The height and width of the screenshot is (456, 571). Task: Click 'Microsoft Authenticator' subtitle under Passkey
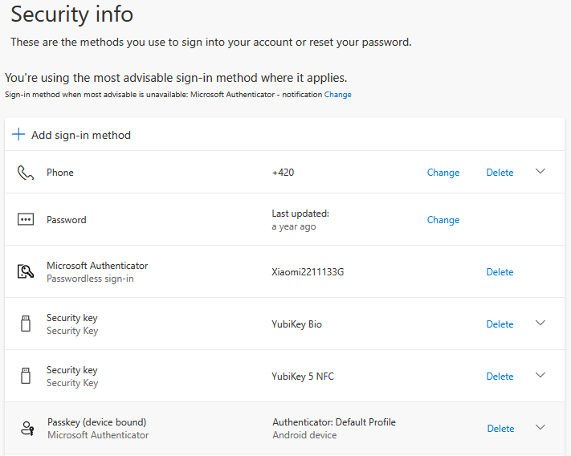pyautogui.click(x=98, y=435)
